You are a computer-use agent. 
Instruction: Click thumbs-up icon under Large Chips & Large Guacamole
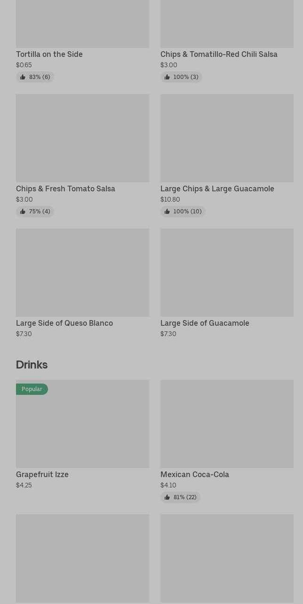click(167, 212)
